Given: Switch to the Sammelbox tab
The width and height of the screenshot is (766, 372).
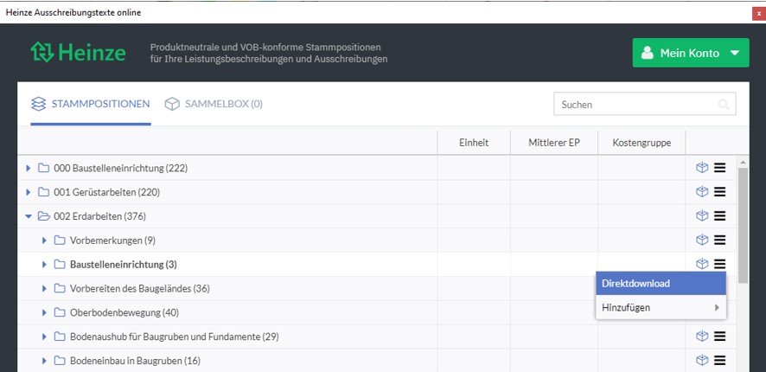Looking at the screenshot, I should click(x=213, y=104).
